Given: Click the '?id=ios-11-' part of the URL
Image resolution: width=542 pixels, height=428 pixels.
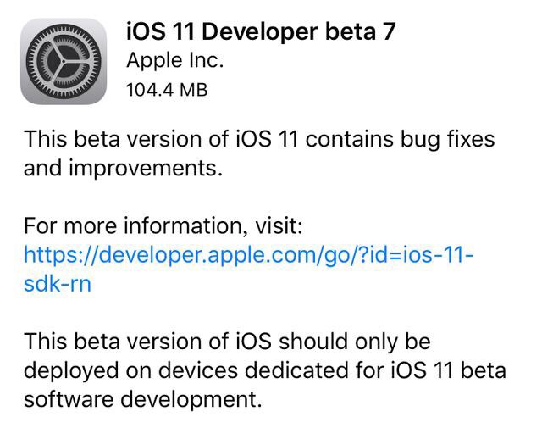Looking at the screenshot, I should (417, 255).
